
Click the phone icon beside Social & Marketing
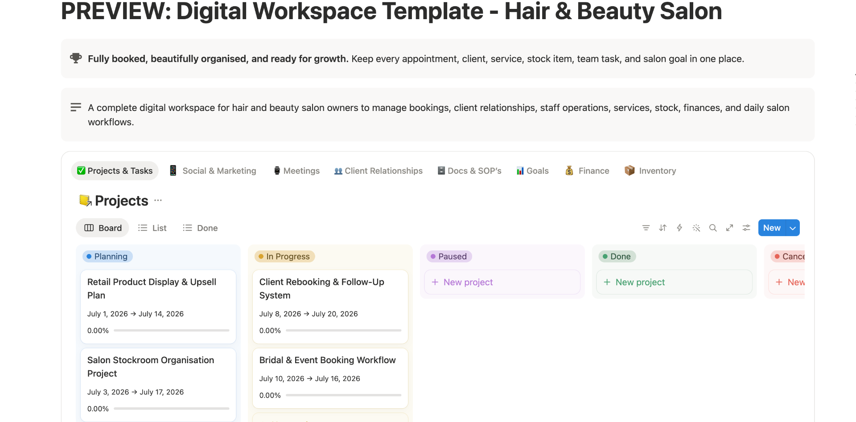coord(173,171)
